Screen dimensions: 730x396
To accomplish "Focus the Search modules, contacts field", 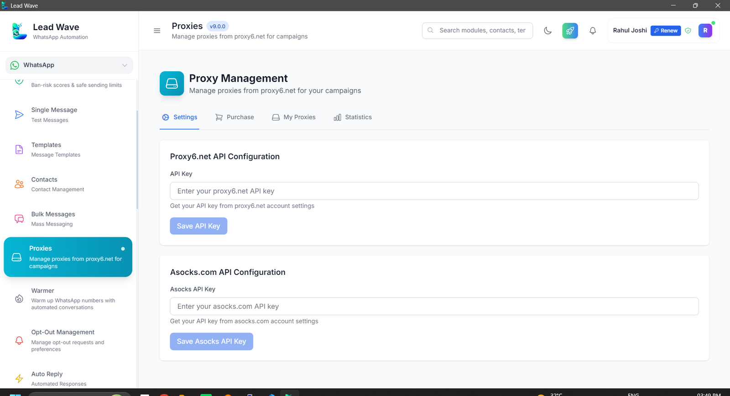I will coord(477,31).
